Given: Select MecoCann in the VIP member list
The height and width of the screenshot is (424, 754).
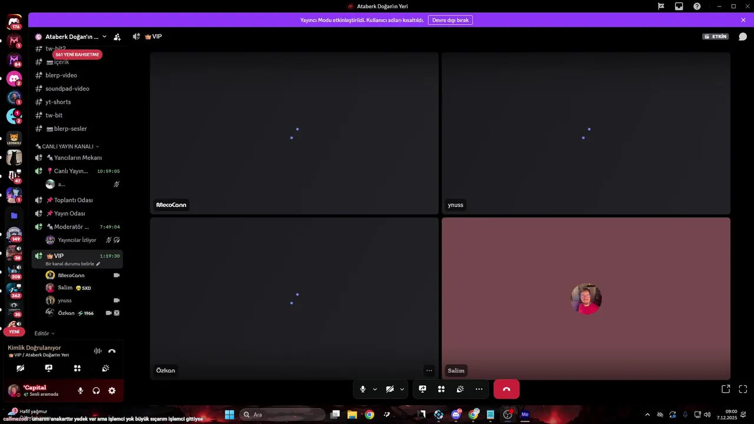Looking at the screenshot, I should tap(82, 275).
